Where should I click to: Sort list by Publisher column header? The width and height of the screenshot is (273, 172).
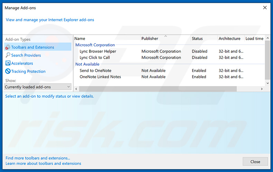(150, 38)
